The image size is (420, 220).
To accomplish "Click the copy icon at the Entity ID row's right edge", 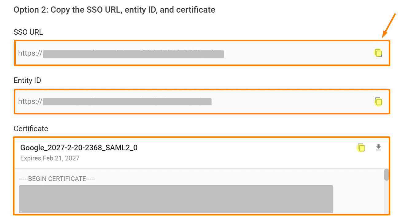I will click(x=378, y=101).
